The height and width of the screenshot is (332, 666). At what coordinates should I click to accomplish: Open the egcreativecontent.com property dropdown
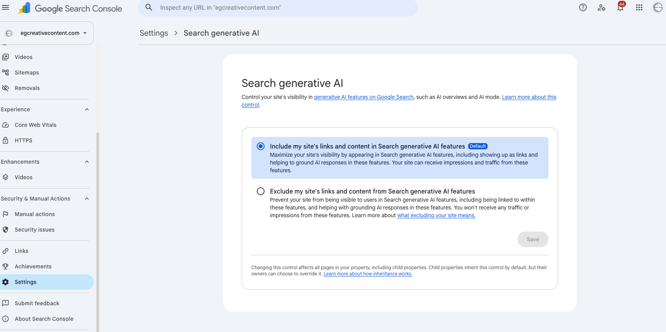[x=47, y=33]
